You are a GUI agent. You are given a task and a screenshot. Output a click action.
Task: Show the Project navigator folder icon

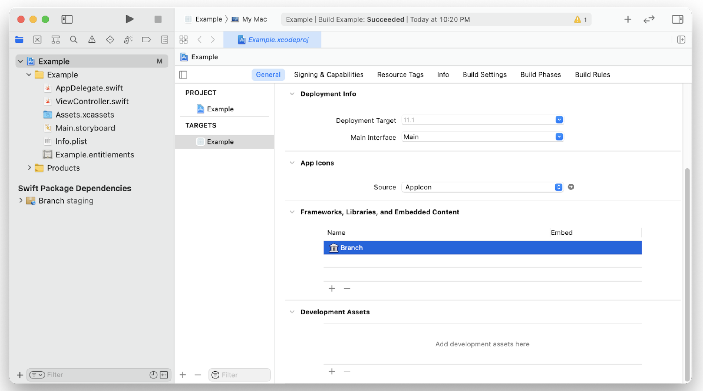19,40
